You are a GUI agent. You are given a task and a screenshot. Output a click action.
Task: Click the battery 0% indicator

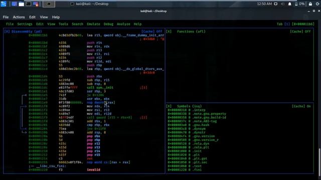pos(299,4)
